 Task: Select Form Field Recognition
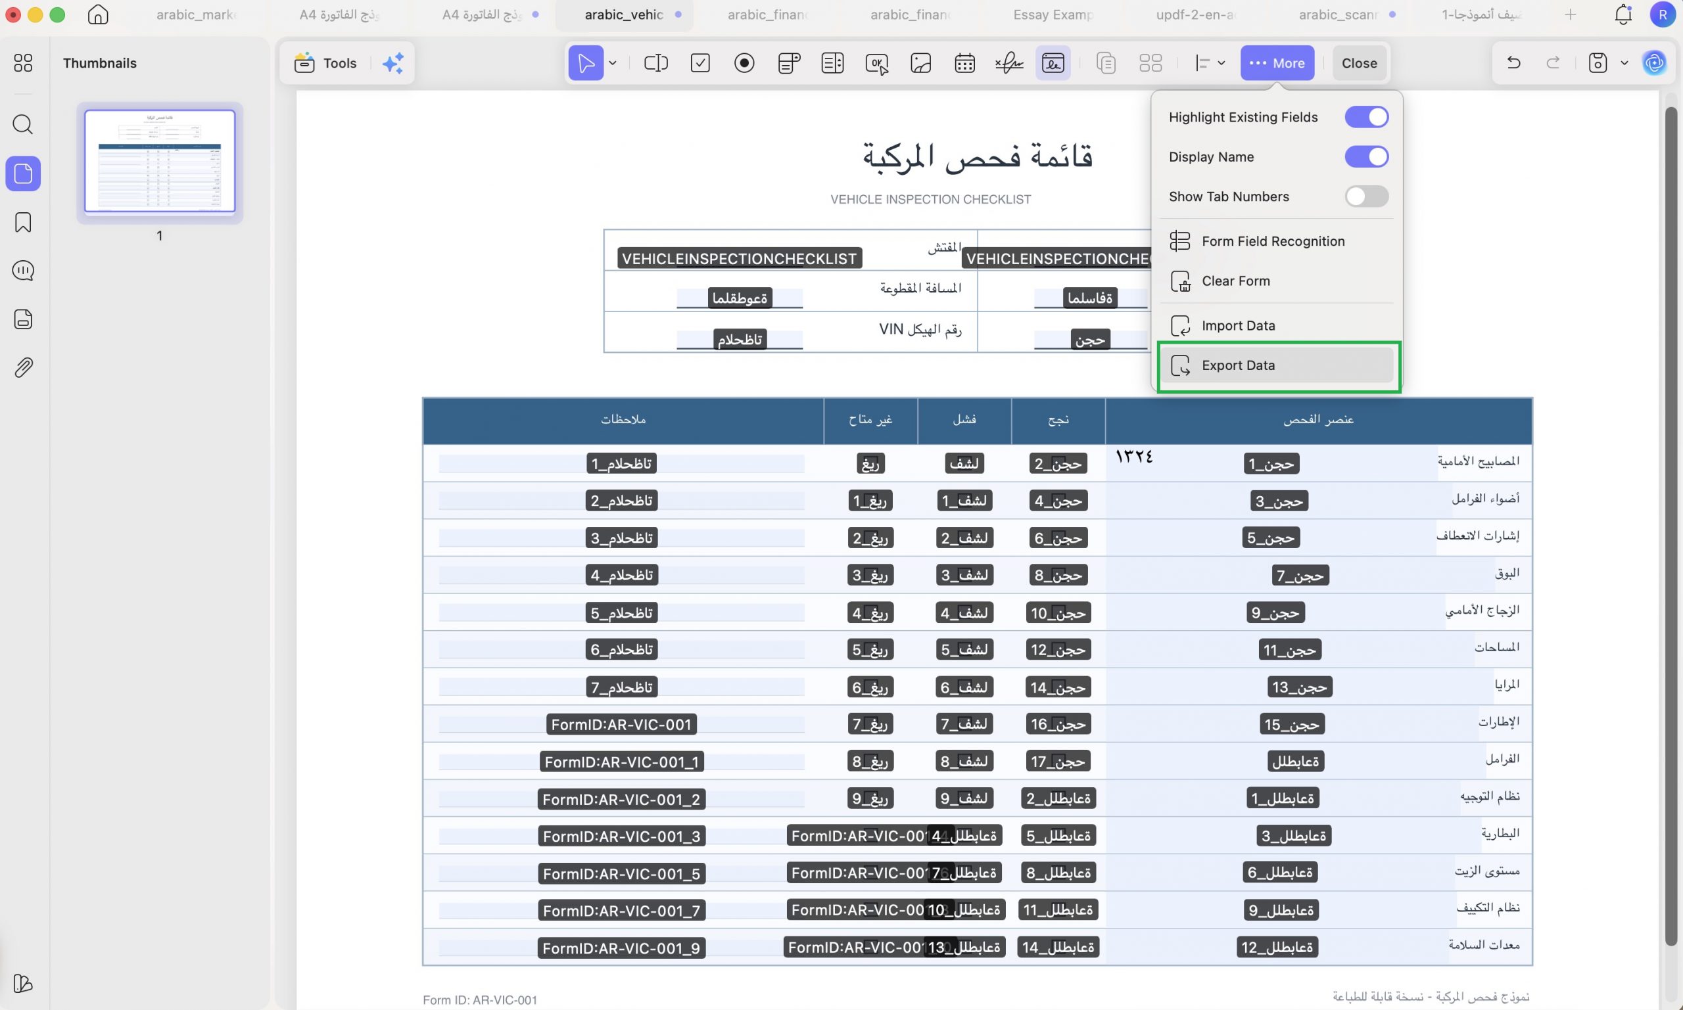tap(1277, 241)
